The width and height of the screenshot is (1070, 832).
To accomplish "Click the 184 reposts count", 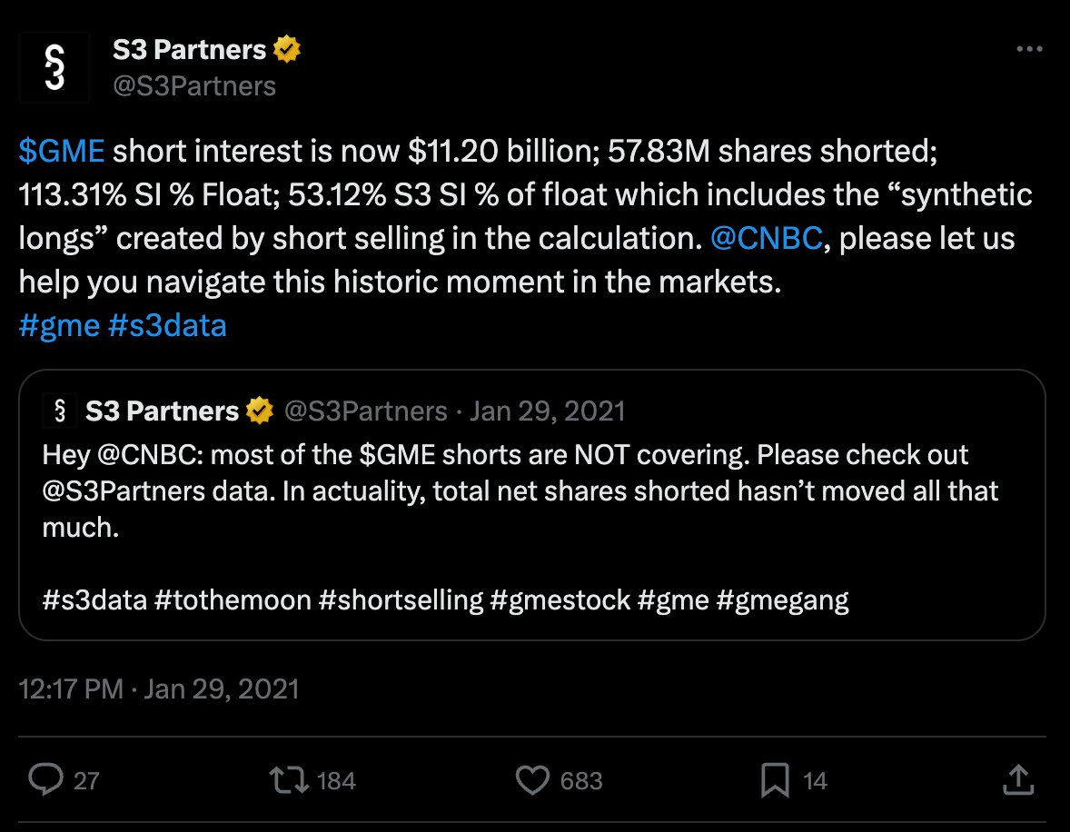I will click(336, 781).
